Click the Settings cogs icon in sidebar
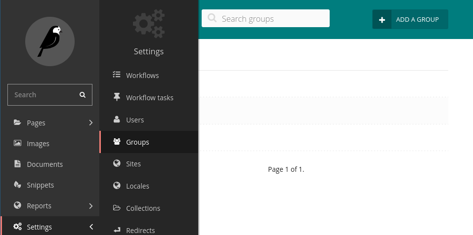 (x=17, y=227)
